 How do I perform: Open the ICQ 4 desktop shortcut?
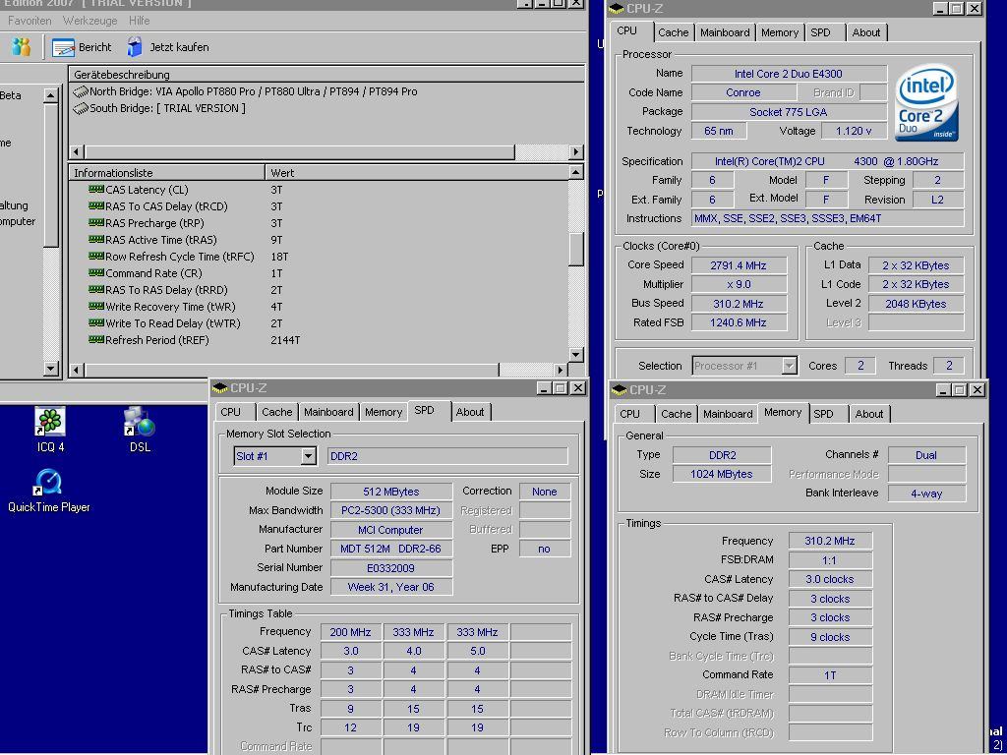pos(50,430)
